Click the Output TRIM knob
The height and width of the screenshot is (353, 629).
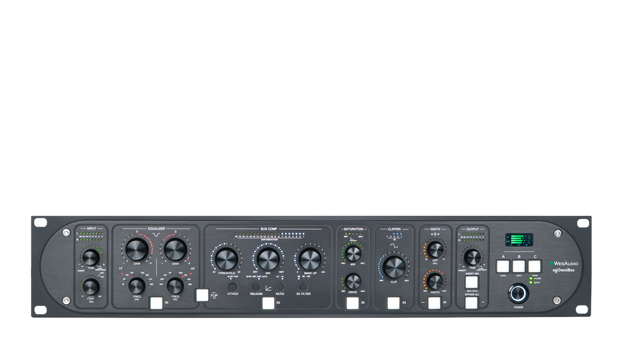pos(472,257)
